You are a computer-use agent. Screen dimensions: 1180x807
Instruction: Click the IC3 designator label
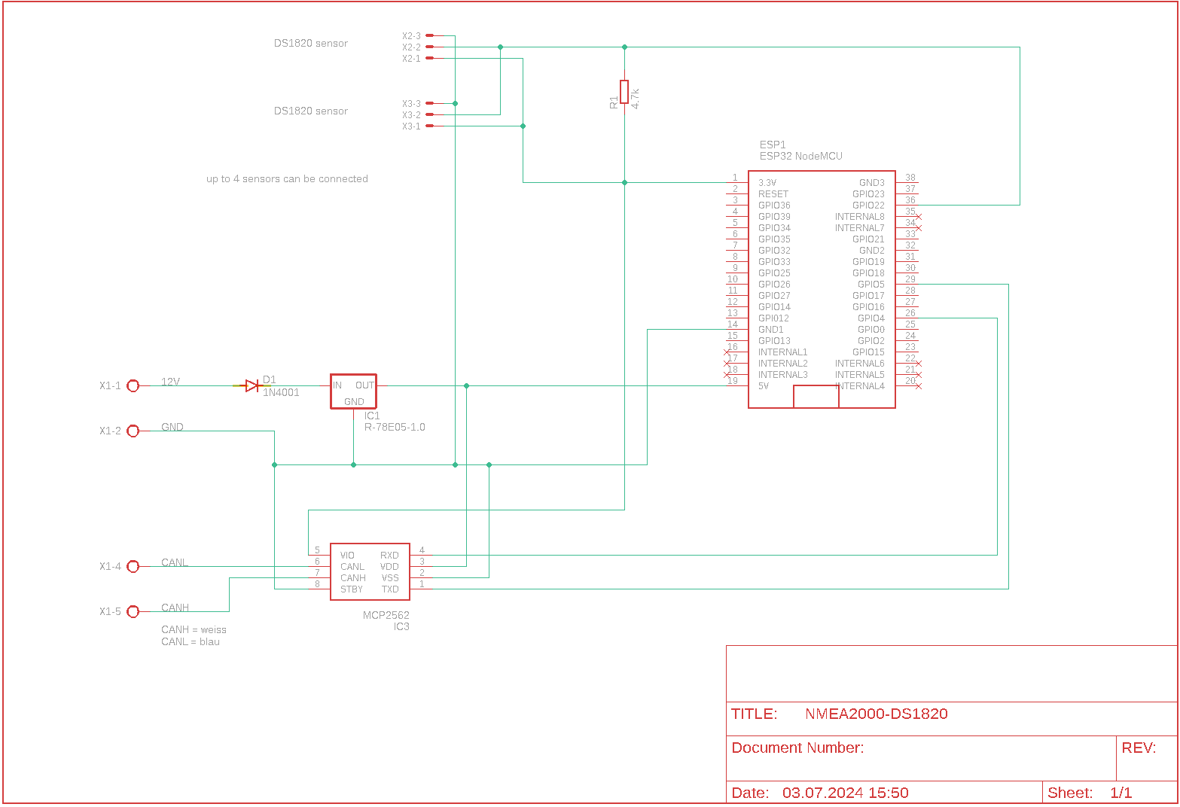tap(402, 626)
